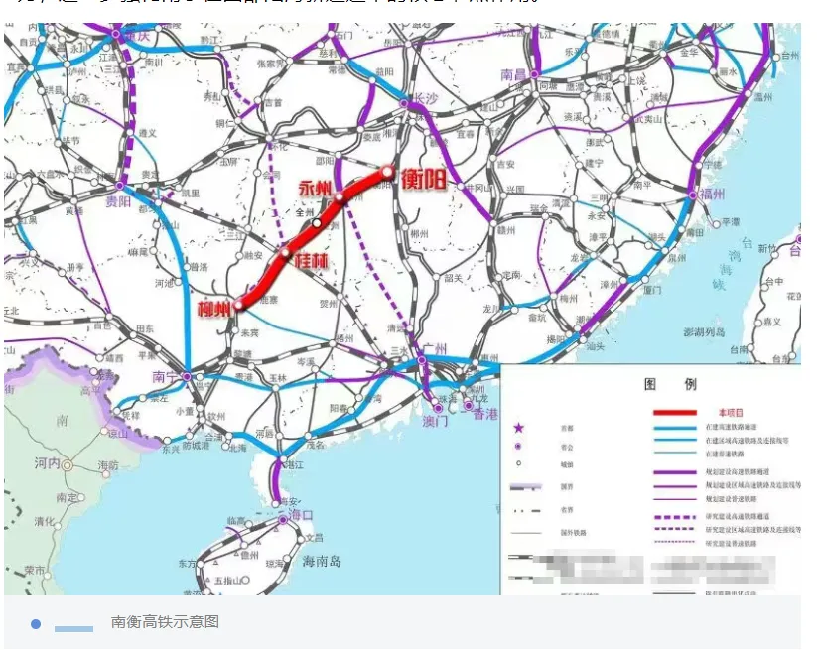
Task: Click the red 柳州 label on map
Action: [214, 310]
